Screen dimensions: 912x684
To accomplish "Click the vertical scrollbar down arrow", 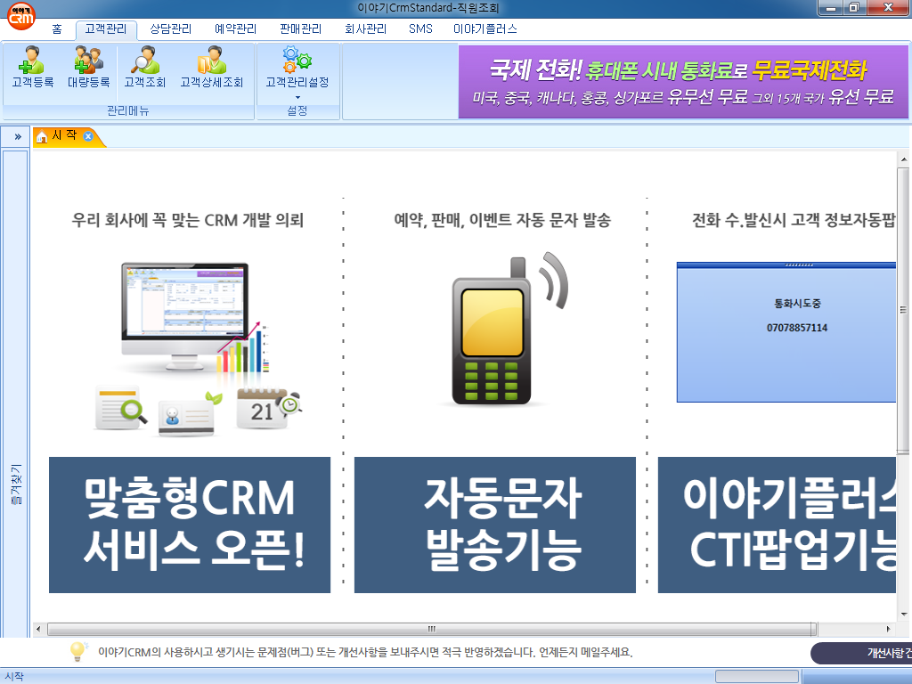I will 903,614.
